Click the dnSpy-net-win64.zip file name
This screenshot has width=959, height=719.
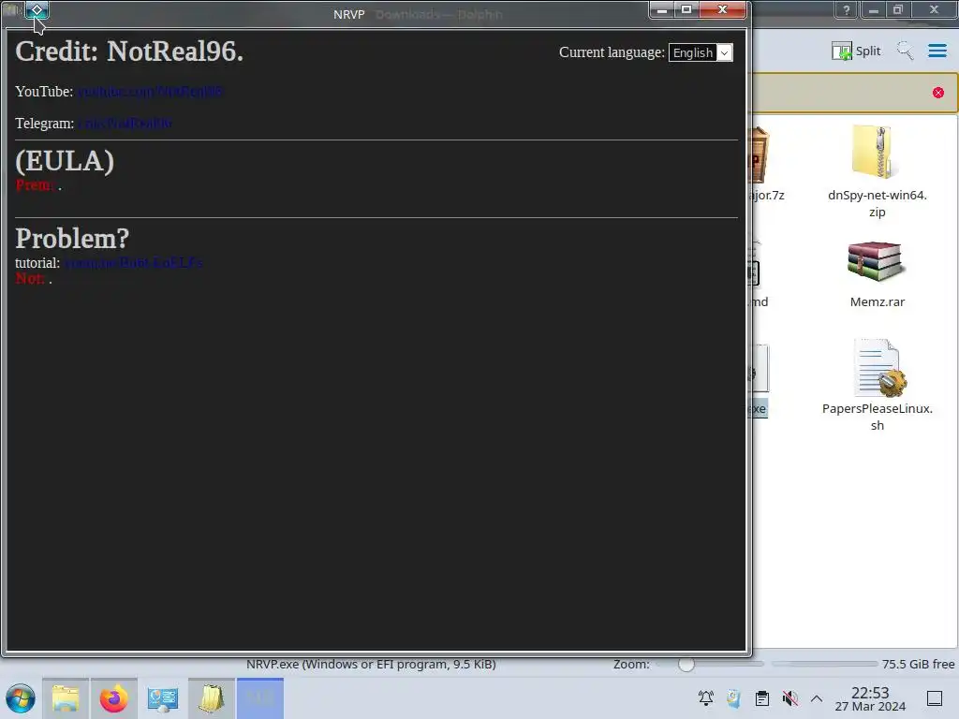coord(877,203)
